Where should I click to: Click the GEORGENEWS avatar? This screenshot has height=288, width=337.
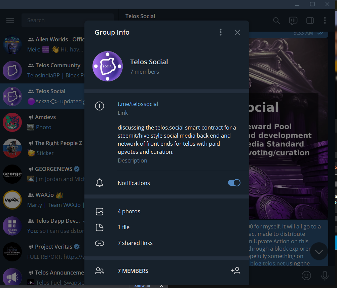12,174
